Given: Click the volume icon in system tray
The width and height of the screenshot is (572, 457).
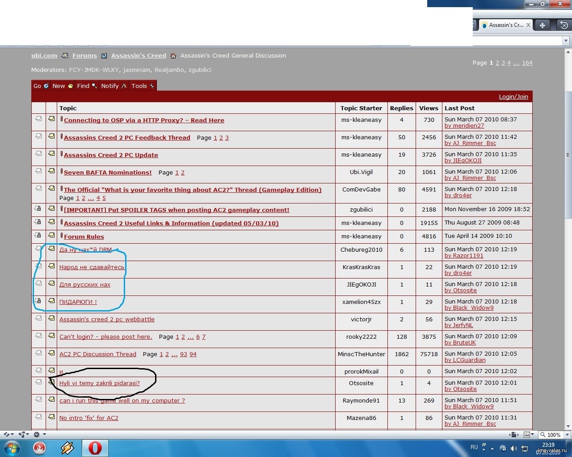Looking at the screenshot, I should coord(514,449).
